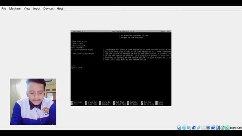The height and width of the screenshot is (136, 242).
Task: Select the Right Ctrl host key label
Action: [236, 128]
